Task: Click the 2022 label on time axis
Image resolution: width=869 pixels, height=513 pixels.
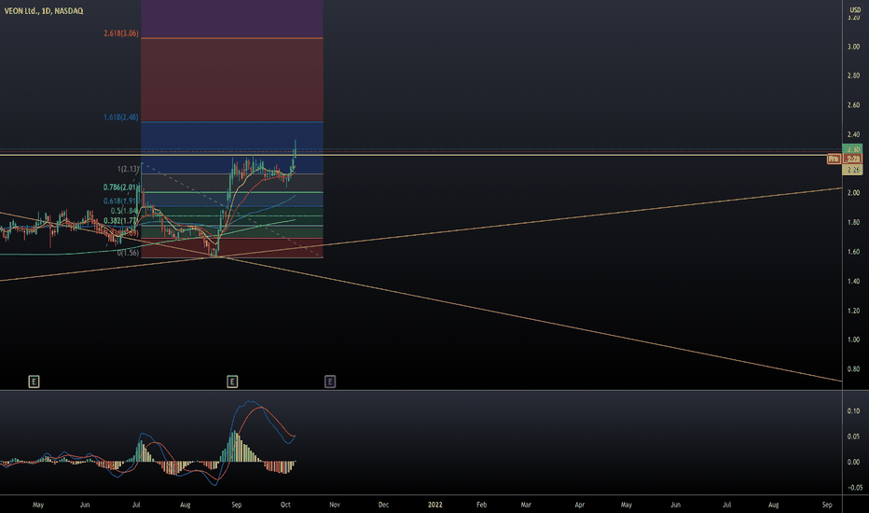Action: 435,505
